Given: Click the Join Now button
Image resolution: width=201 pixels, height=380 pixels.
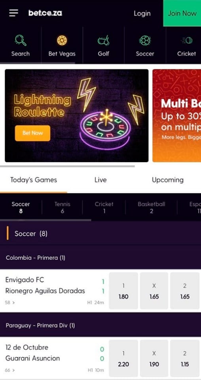Looking at the screenshot, I should tap(182, 13).
